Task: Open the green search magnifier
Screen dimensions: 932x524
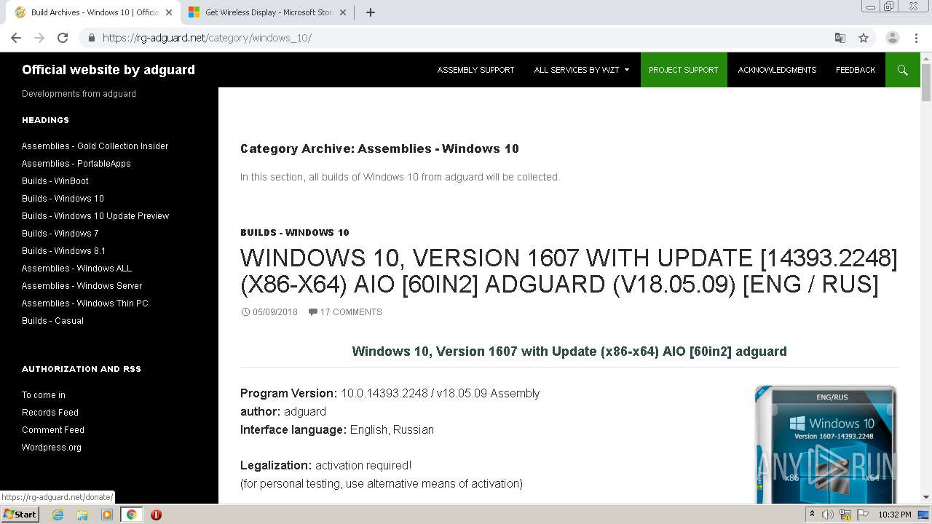Action: [903, 70]
